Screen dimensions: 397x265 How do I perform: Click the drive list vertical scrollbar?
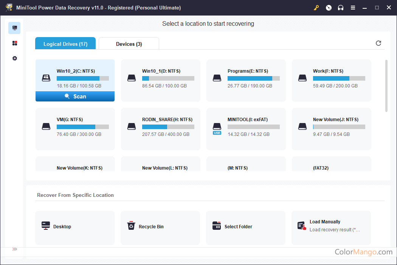pyautogui.click(x=386, y=86)
